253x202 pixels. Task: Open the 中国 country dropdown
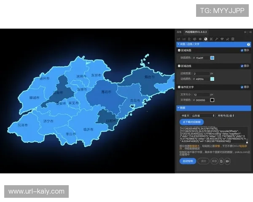click(185, 115)
